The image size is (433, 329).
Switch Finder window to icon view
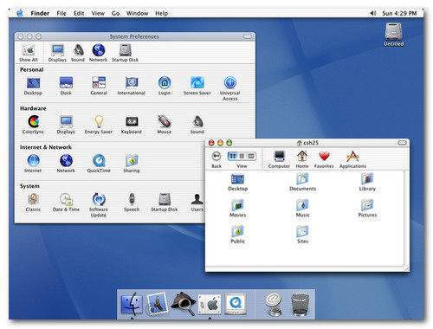(233, 156)
